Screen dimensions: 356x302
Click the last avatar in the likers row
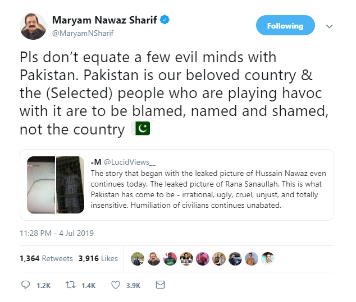click(268, 259)
